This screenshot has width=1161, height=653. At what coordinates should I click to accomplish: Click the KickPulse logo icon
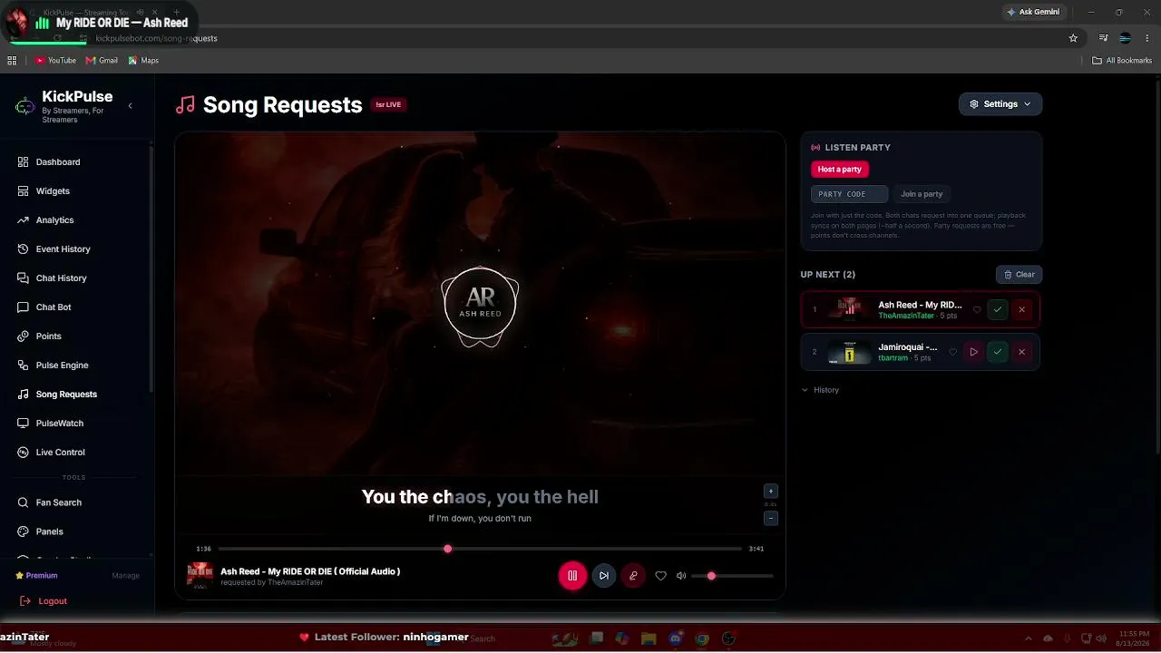point(25,107)
